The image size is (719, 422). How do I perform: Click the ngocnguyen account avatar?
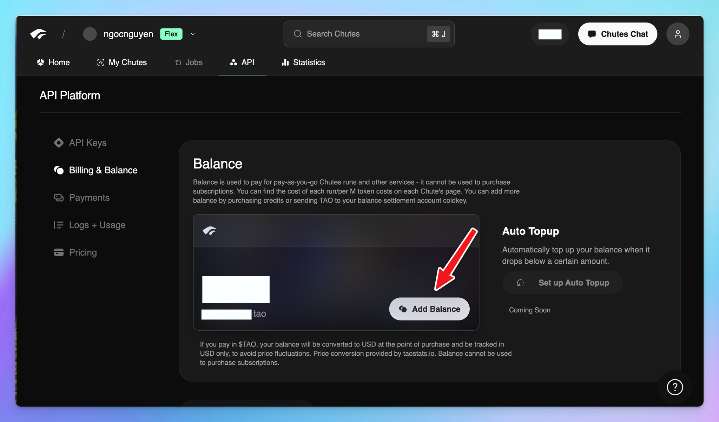click(90, 34)
